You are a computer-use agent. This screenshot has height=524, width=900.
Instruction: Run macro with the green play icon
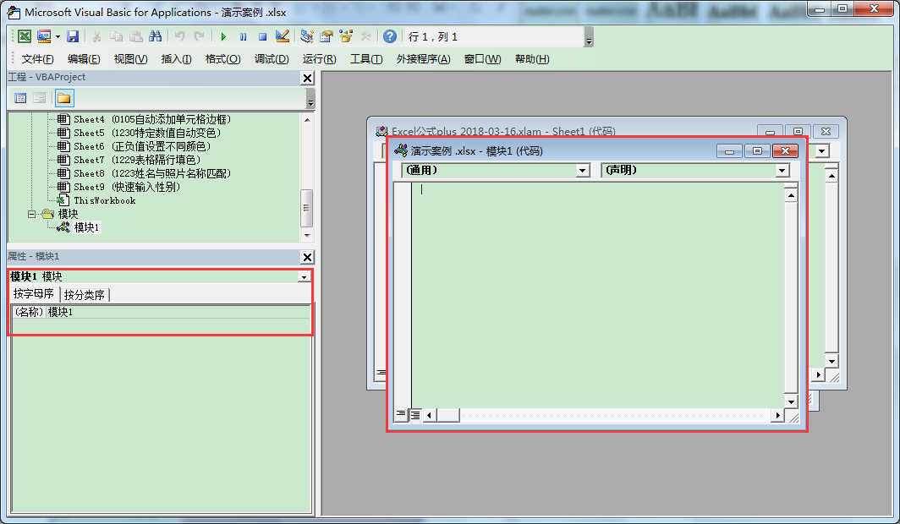point(224,36)
